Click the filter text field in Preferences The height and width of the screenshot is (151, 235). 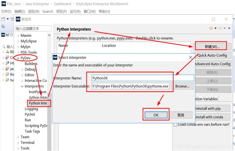click(x=33, y=28)
